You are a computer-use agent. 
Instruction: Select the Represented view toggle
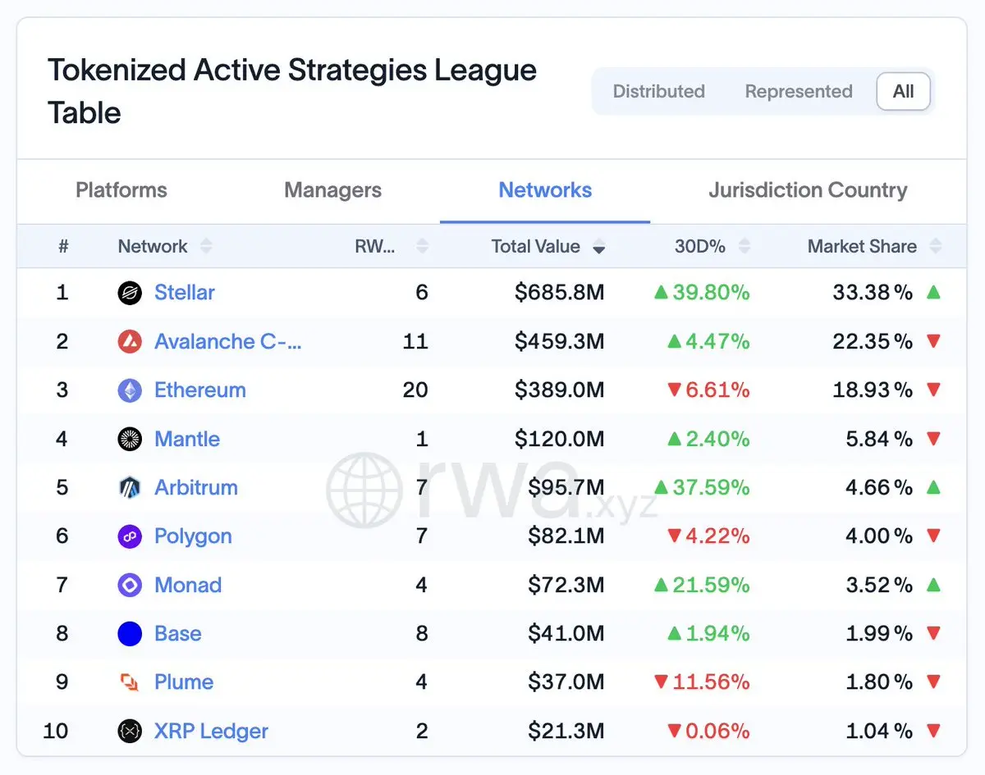coord(799,91)
